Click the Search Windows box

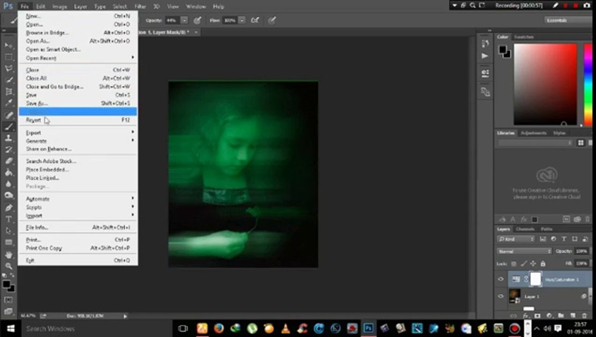click(x=96, y=329)
